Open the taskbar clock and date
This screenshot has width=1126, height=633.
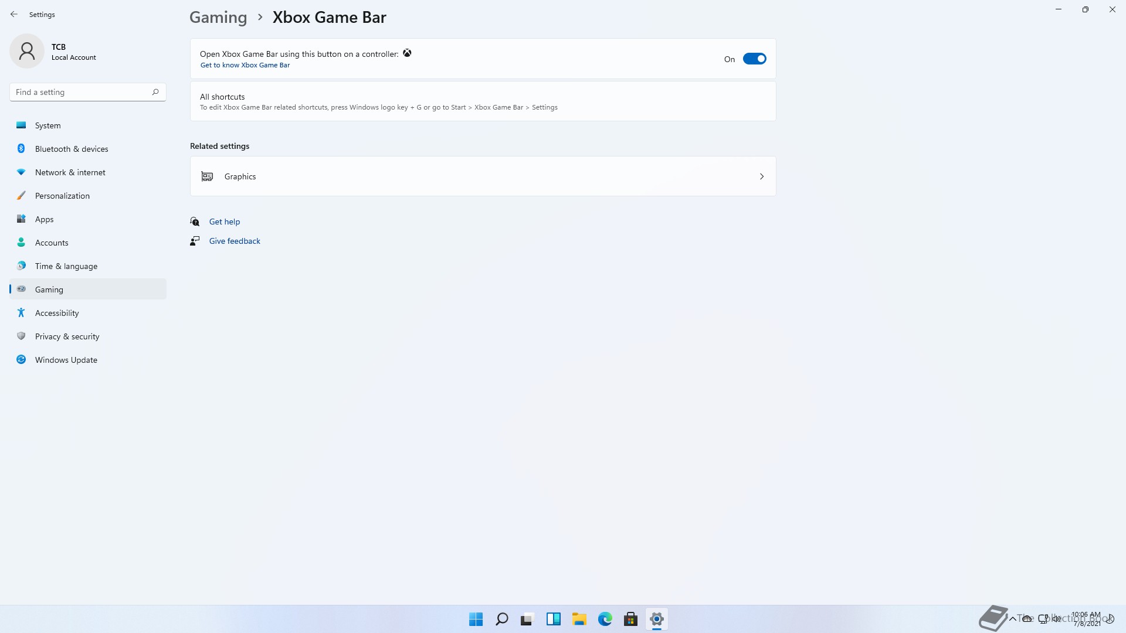click(x=1086, y=619)
